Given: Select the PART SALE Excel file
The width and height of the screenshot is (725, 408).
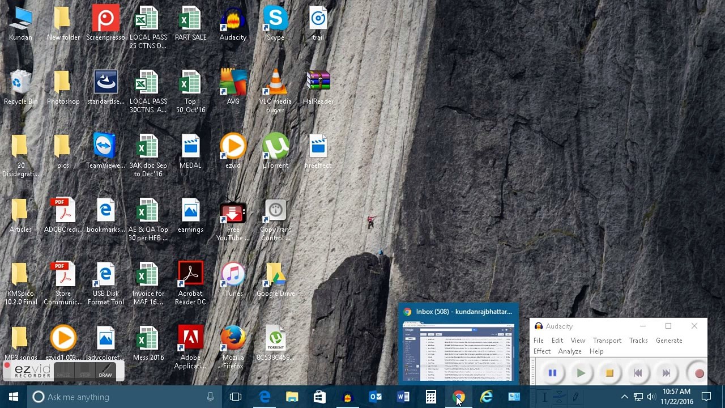Looking at the screenshot, I should click(190, 24).
